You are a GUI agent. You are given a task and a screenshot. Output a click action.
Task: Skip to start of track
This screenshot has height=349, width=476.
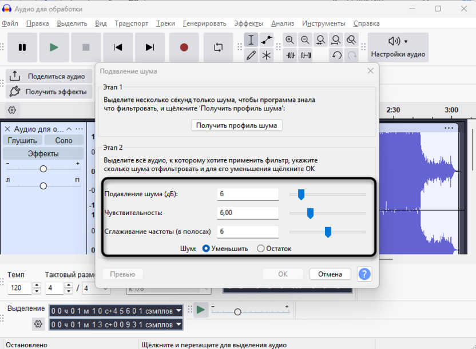pyautogui.click(x=118, y=47)
